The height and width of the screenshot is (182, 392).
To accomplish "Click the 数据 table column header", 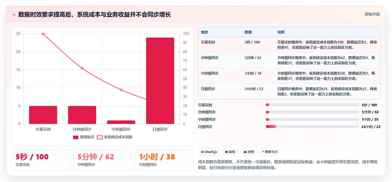I will click(248, 32).
